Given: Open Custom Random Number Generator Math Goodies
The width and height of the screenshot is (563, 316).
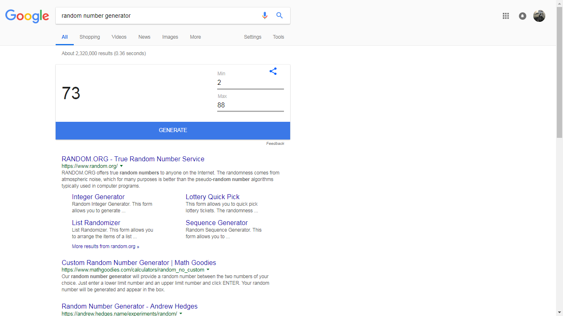Looking at the screenshot, I should click(x=139, y=263).
